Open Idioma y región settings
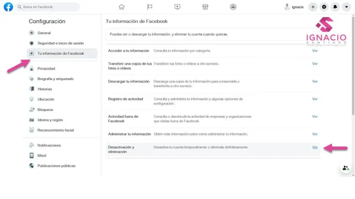This screenshot has width=355, height=199. (50, 120)
